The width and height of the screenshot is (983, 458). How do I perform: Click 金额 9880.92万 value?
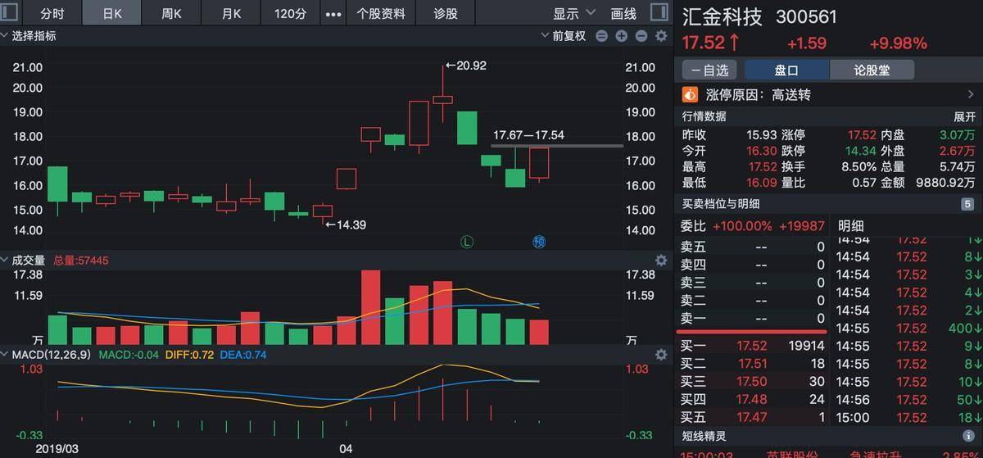(x=947, y=183)
